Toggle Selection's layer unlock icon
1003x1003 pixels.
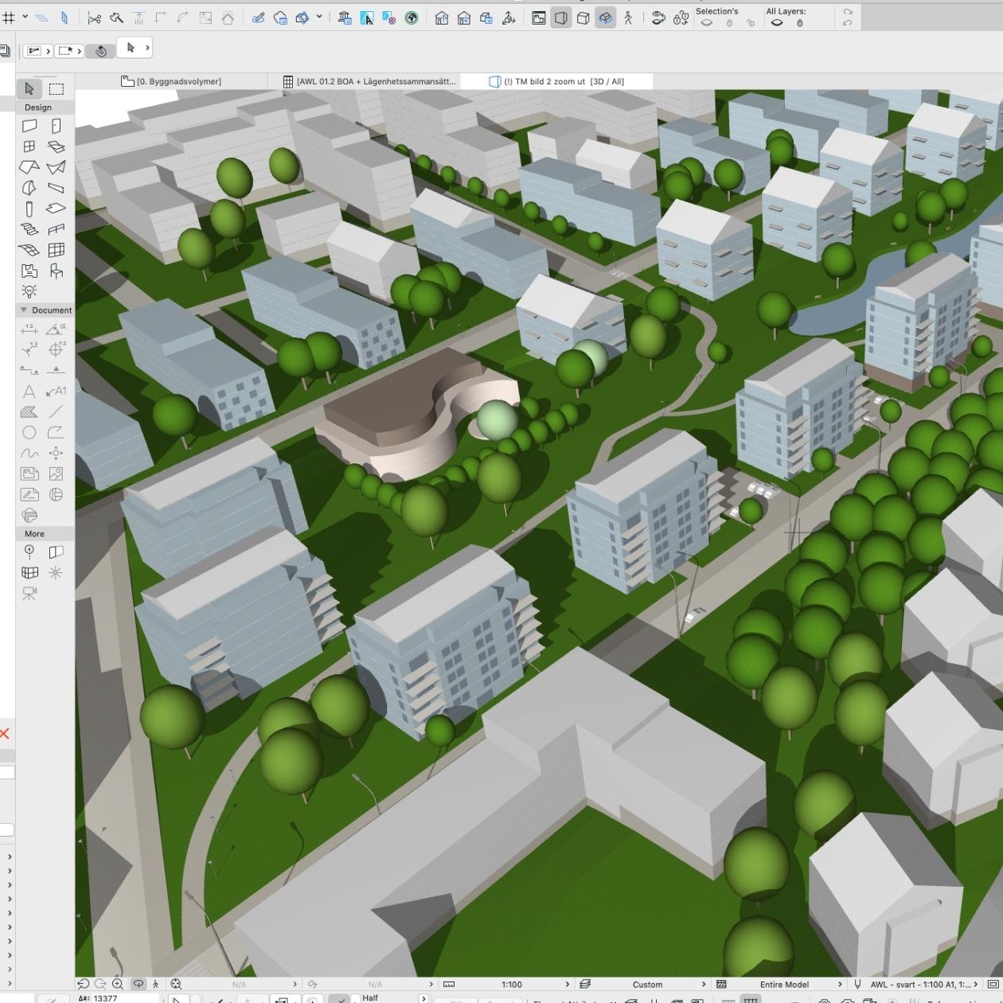pyautogui.click(x=750, y=23)
